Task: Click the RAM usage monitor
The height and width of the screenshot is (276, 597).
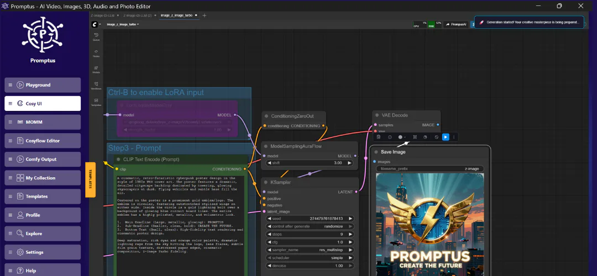Action: [434, 24]
